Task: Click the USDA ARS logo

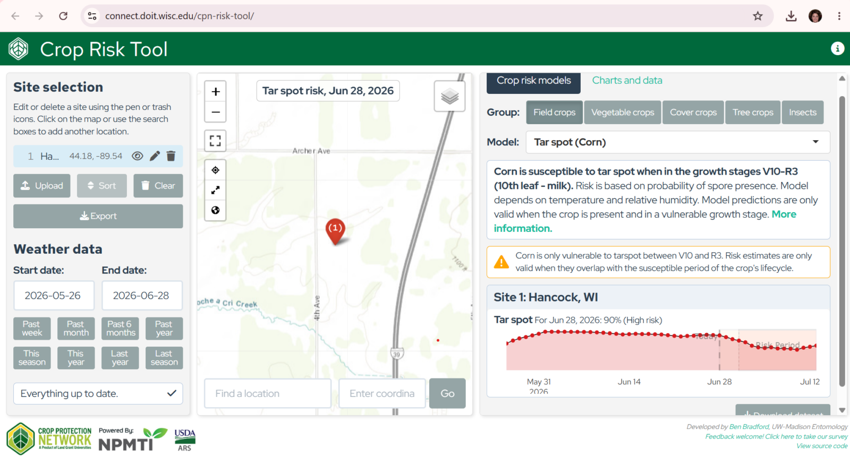Action: point(185,440)
